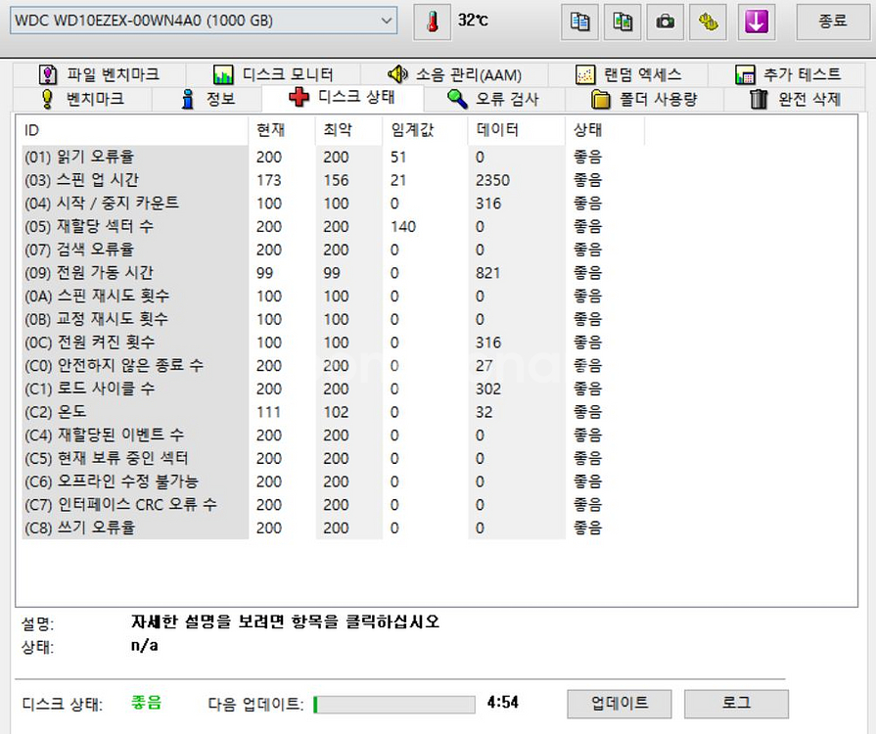Switch to the 벤치마크 tab
The image size is (876, 734).
(82, 99)
